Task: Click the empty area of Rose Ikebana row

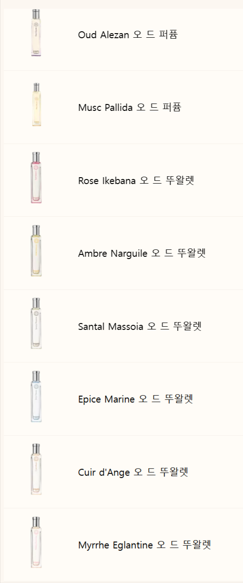Action: click(220, 180)
